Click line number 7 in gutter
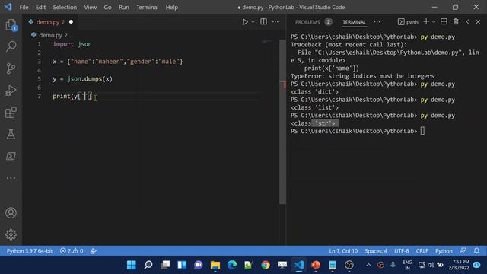The height and width of the screenshot is (274, 487). (39, 97)
